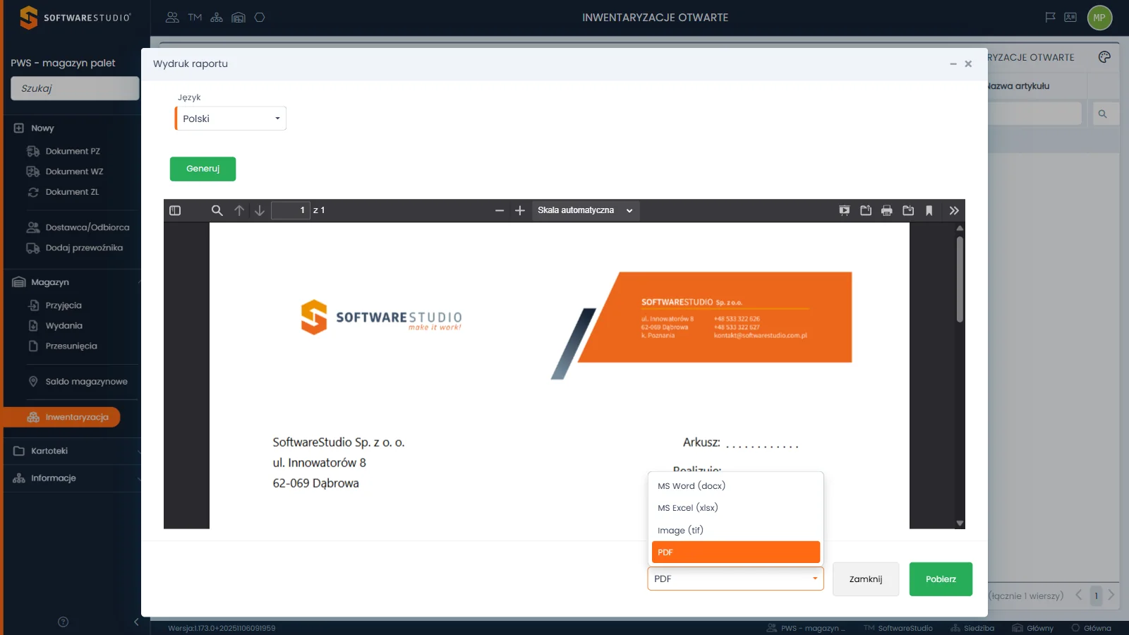Switch PDF viewer to presentation mode
The height and width of the screenshot is (635, 1129).
pyautogui.click(x=845, y=210)
